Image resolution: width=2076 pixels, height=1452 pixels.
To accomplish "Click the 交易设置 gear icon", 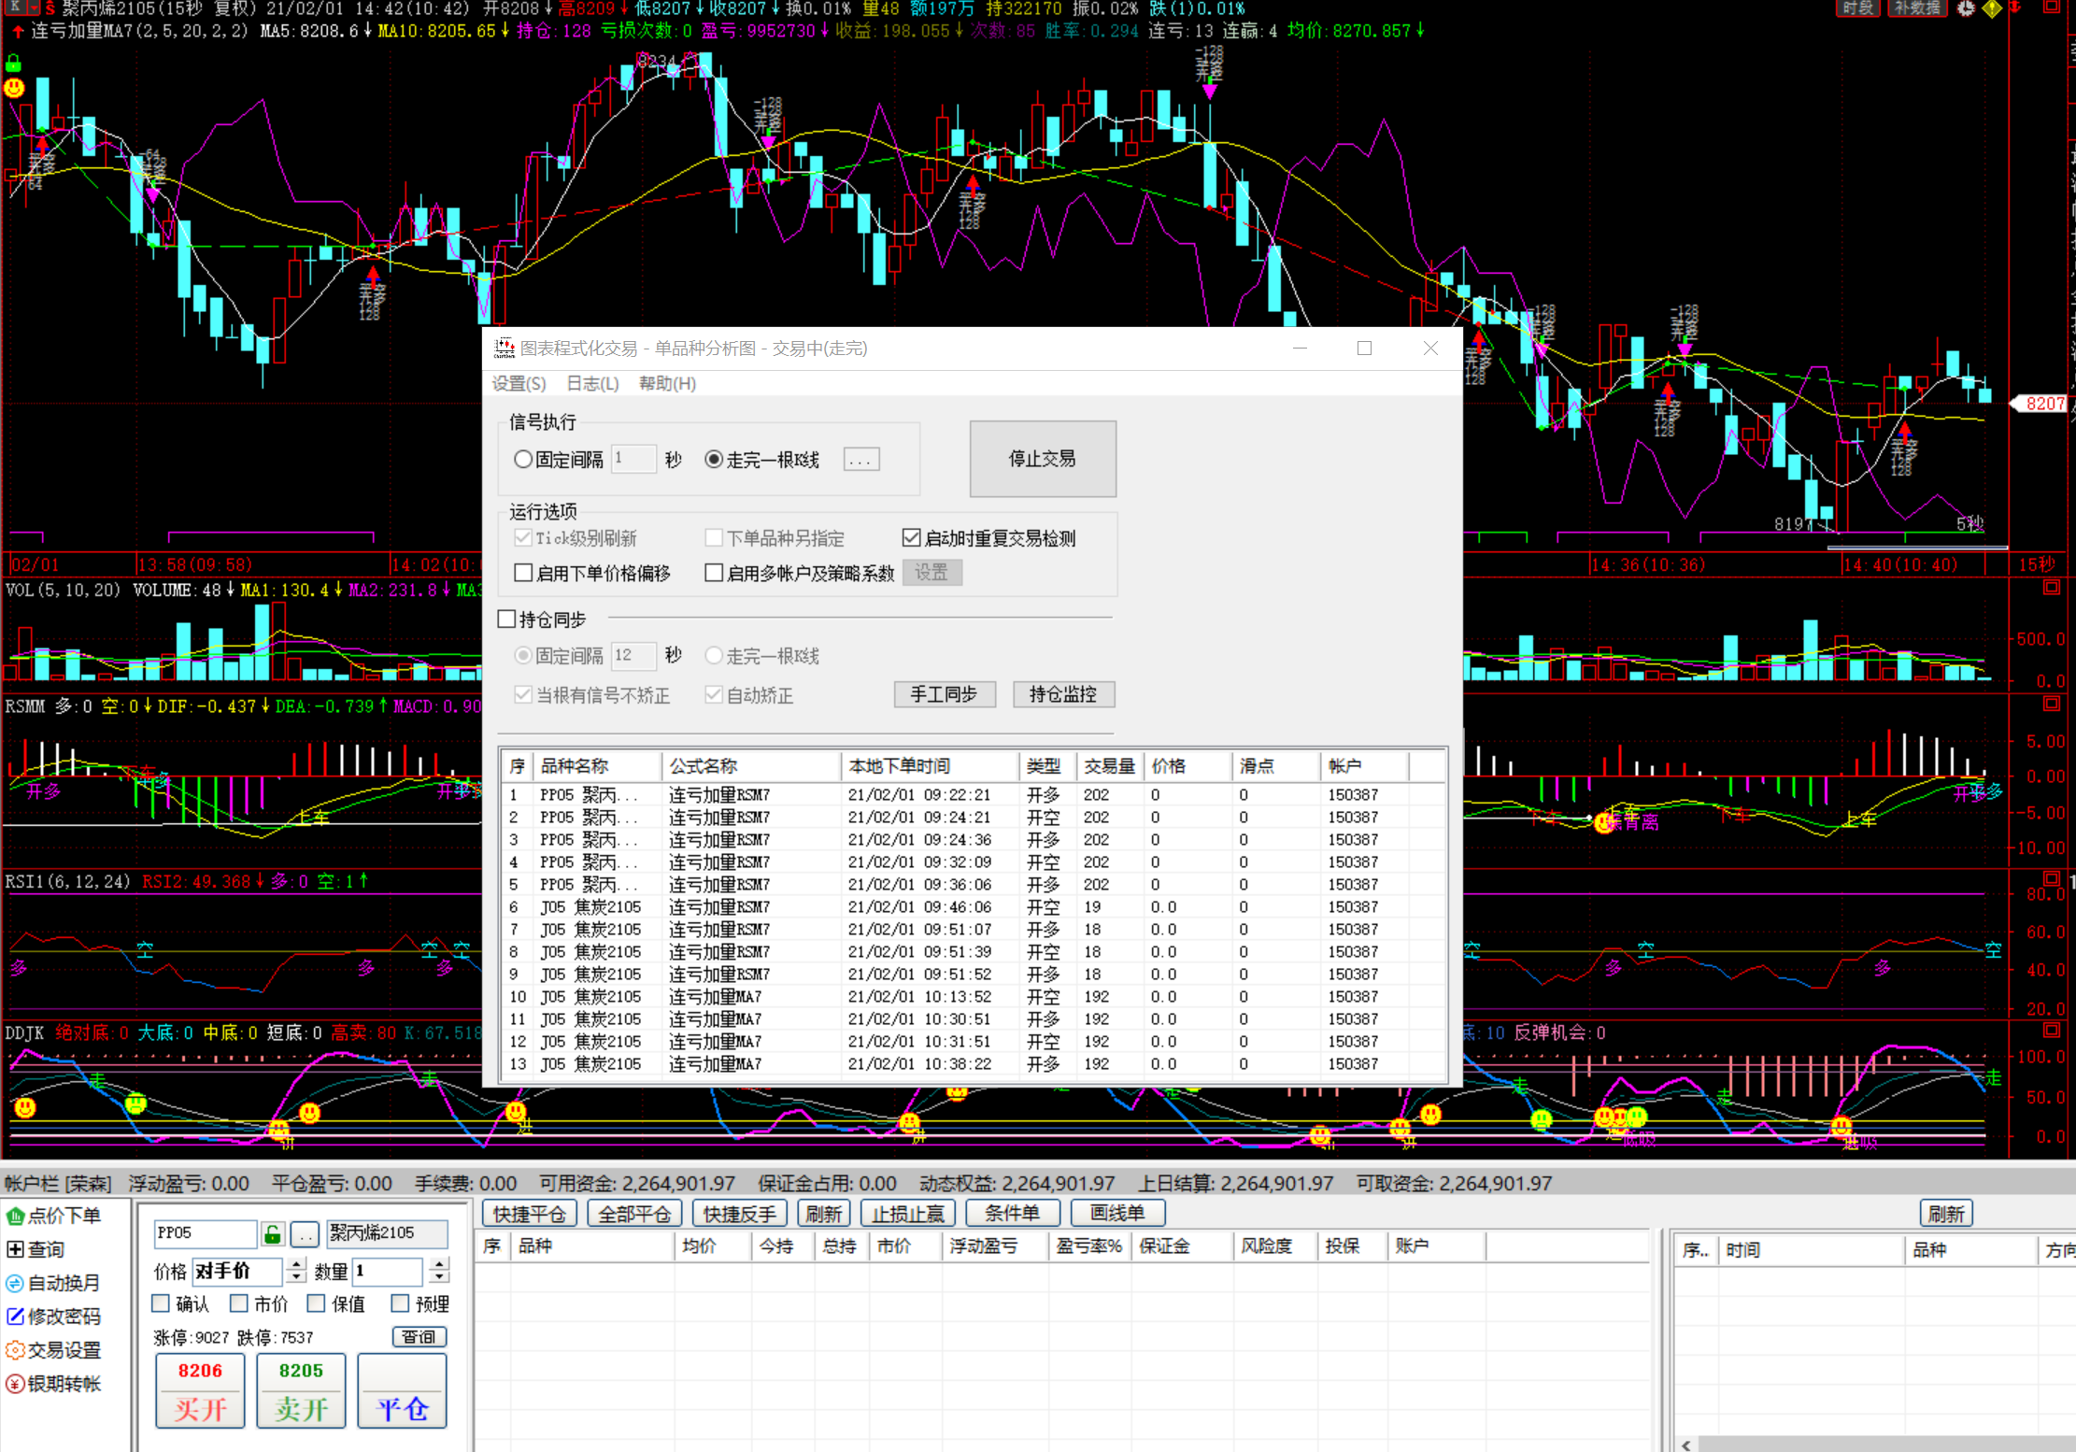I will coord(15,1350).
